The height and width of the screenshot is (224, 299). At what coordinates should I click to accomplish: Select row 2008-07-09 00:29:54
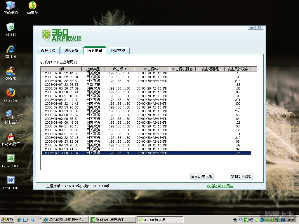(147, 115)
